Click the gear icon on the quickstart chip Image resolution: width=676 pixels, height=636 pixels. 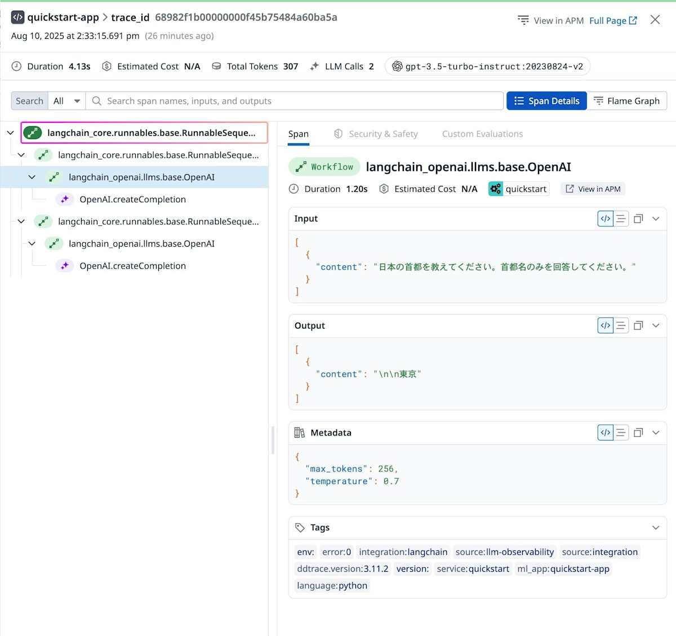pos(496,189)
